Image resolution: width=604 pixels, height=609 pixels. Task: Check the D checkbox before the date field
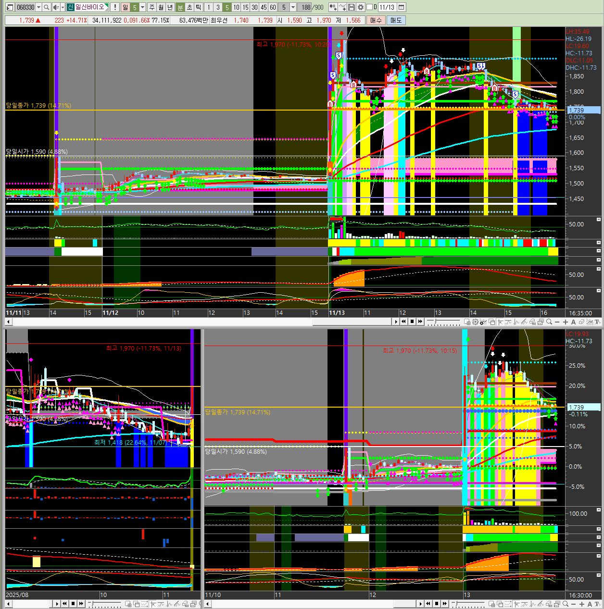pyautogui.click(x=369, y=7)
